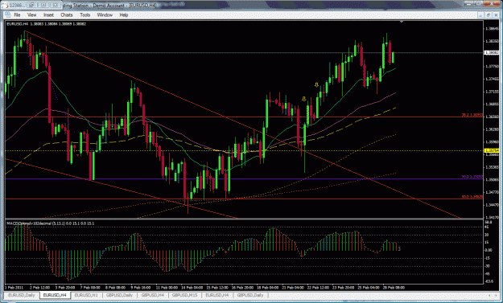Switch to the GBPUSD,H4 chart tab

pos(153,295)
